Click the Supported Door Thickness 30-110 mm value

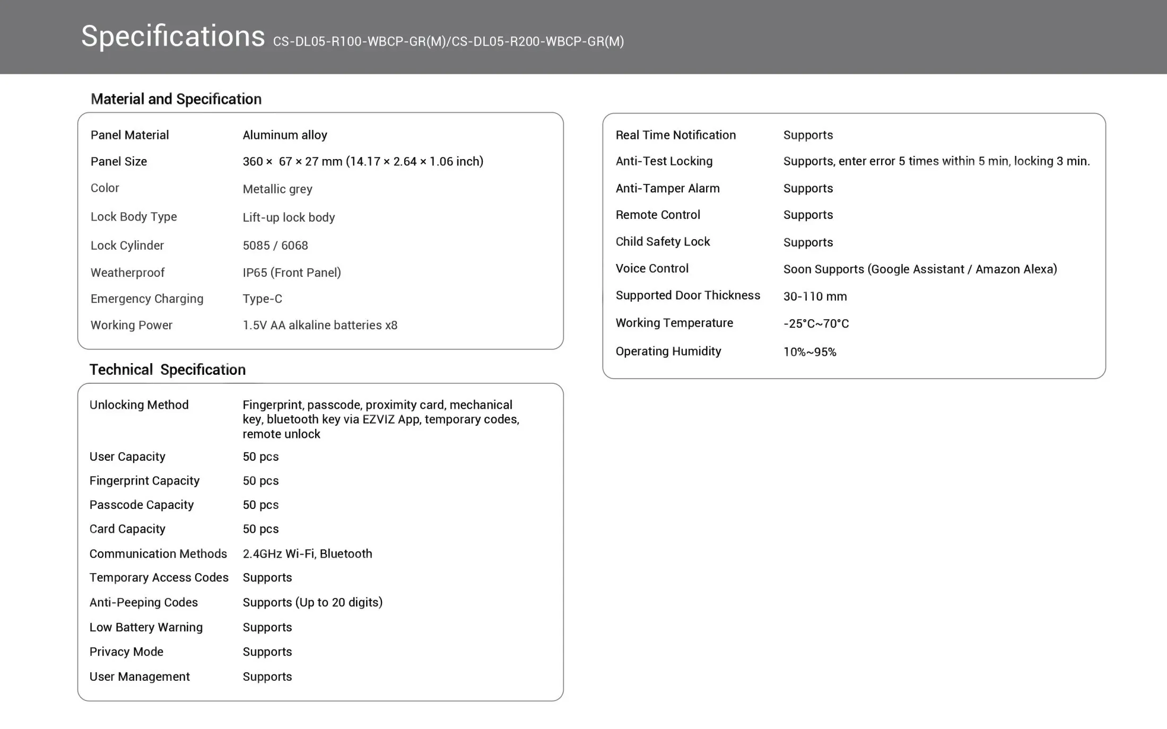[815, 296]
